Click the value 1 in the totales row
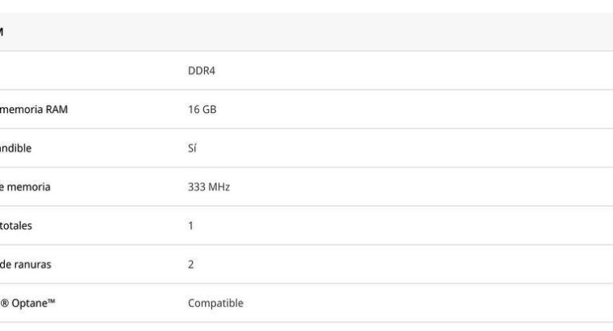This screenshot has width=613, height=331. [x=190, y=225]
